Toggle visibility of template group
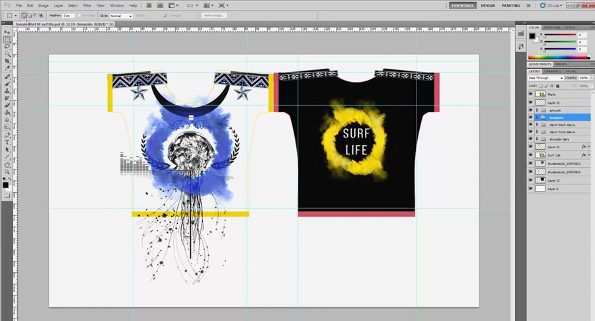The height and width of the screenshot is (321, 595). (530, 118)
